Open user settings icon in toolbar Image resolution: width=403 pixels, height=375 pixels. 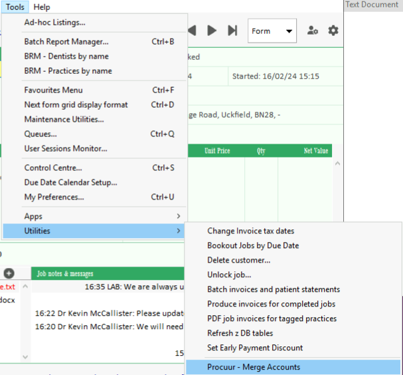click(312, 31)
